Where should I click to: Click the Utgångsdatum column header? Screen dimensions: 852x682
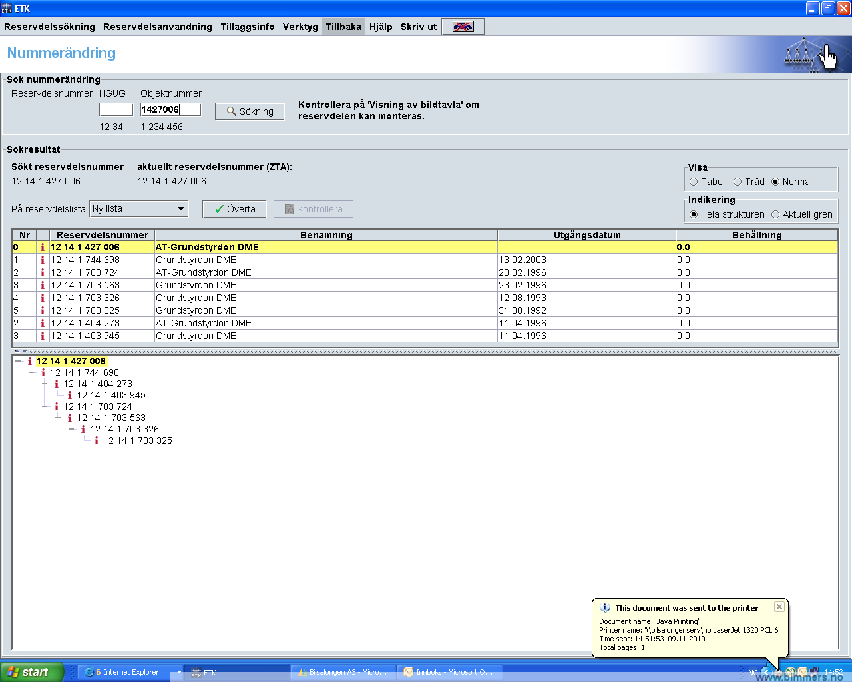(x=587, y=235)
